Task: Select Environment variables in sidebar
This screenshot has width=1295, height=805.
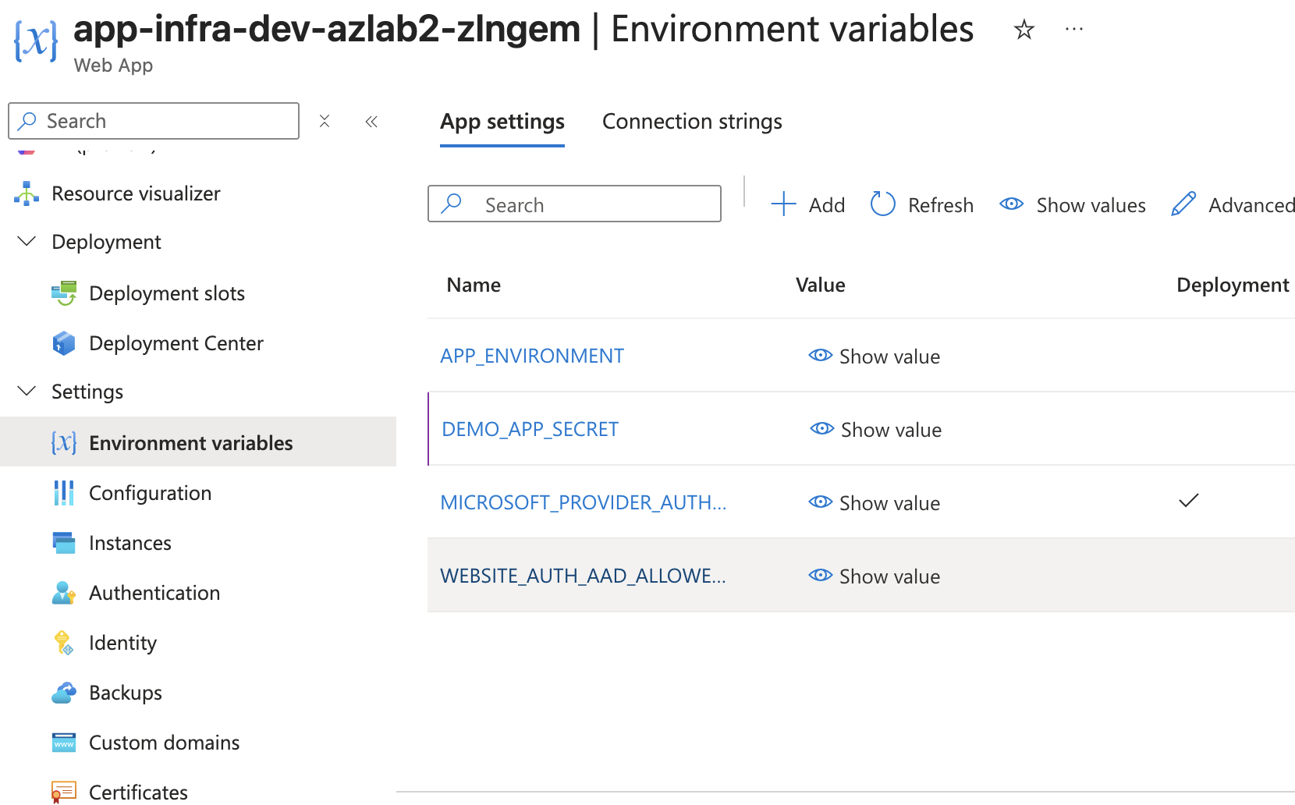Action: point(191,443)
